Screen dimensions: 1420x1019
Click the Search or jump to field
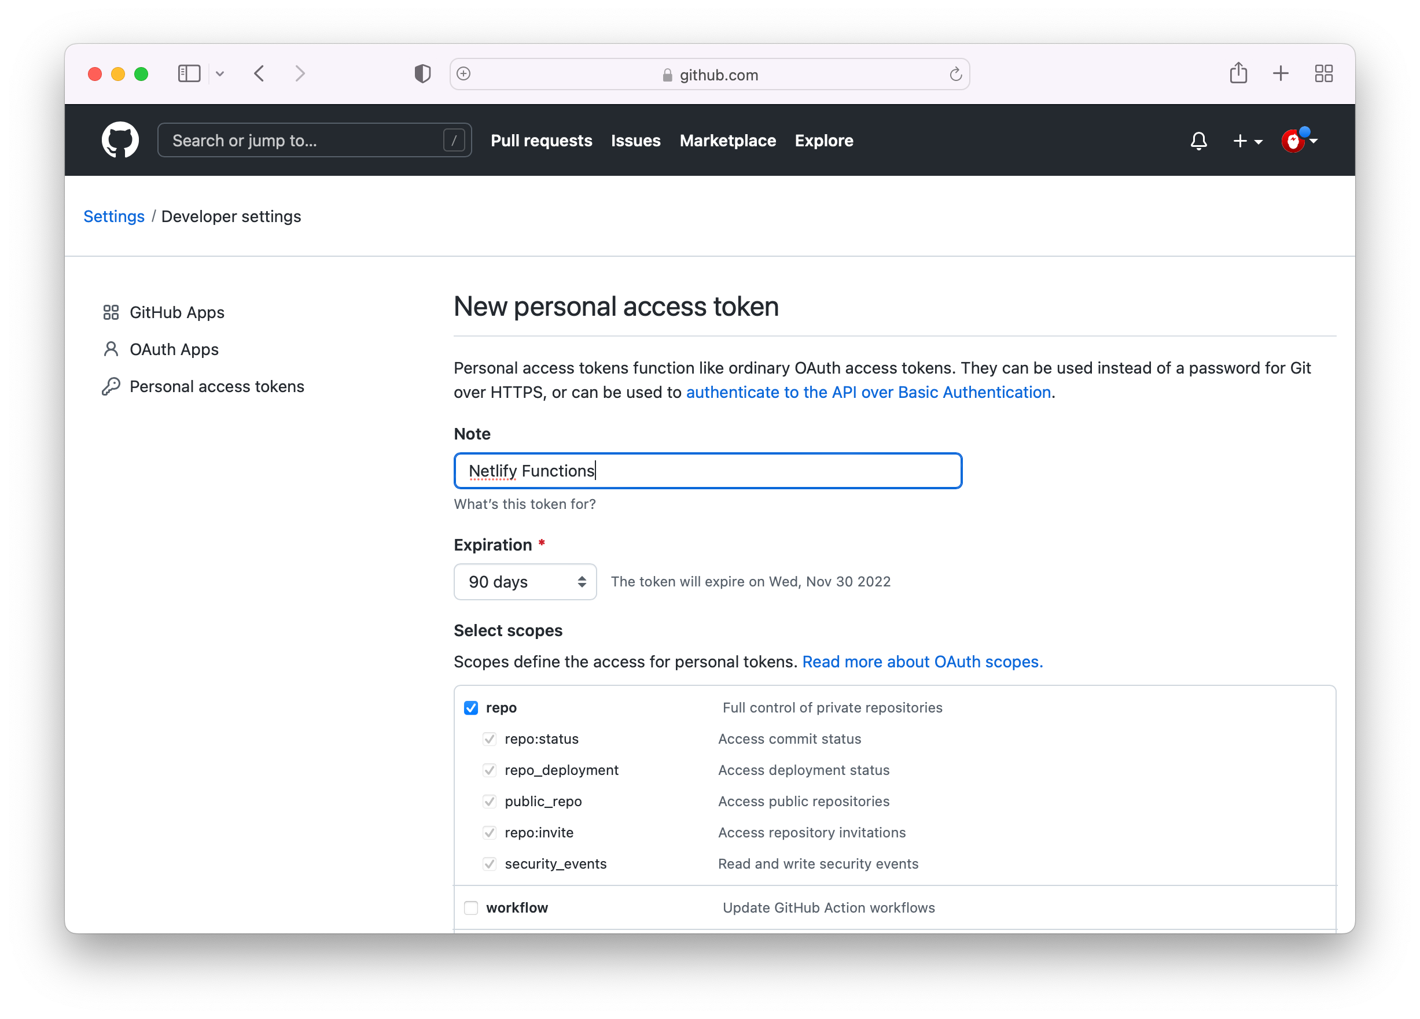314,140
